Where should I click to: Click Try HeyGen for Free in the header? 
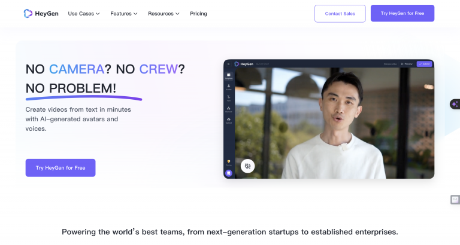coord(402,13)
